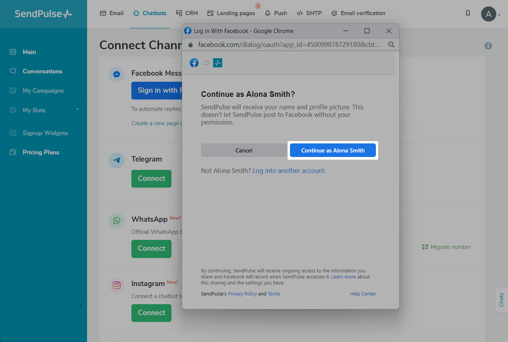Connect the Telegram channel

151,179
